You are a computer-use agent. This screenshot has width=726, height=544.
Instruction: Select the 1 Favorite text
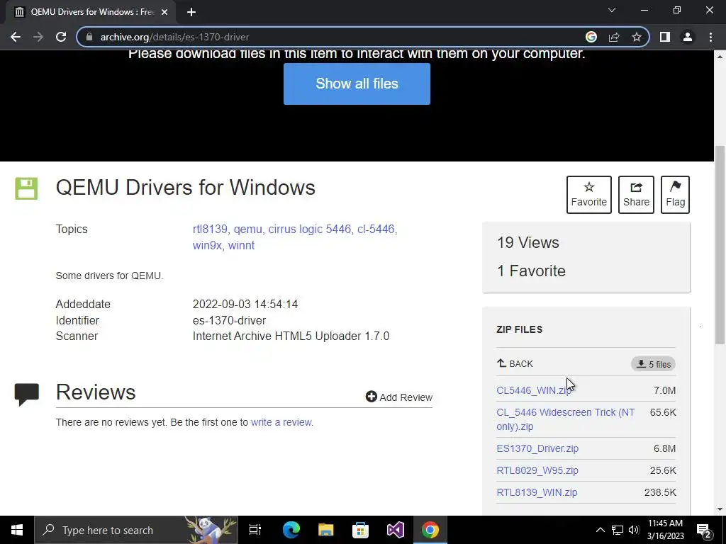(531, 271)
